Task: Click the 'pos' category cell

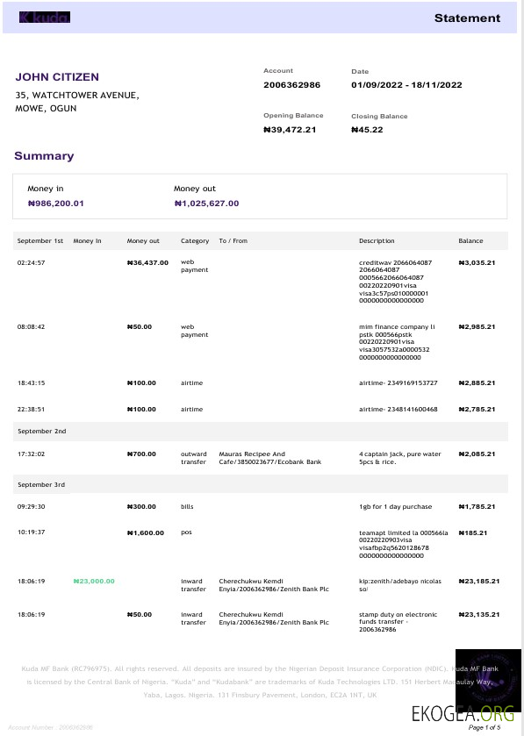Action: 186,532
